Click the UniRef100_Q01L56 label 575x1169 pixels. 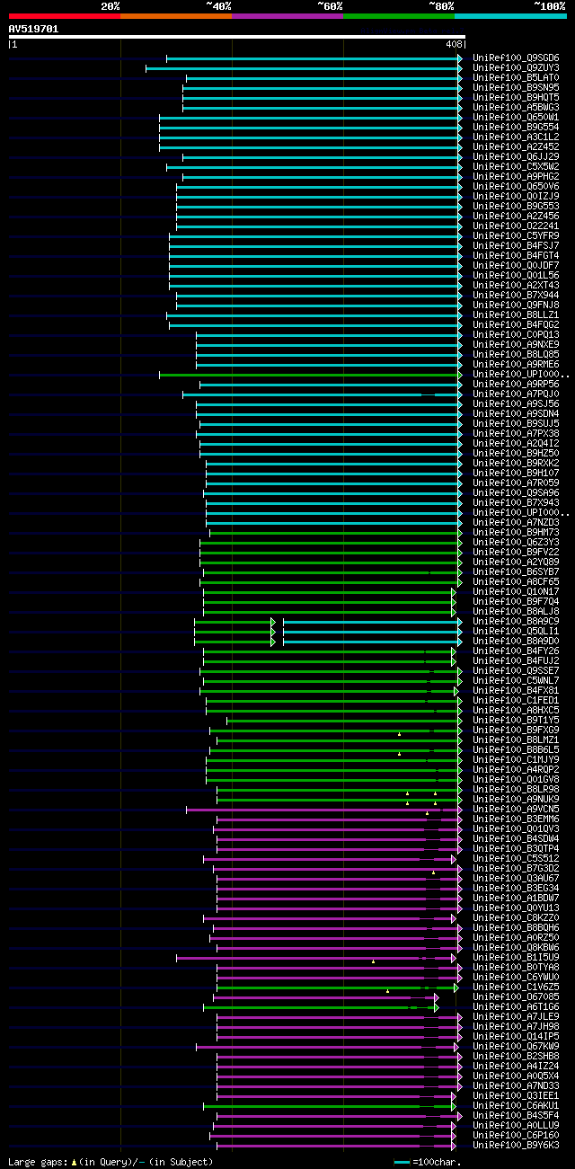[516, 276]
